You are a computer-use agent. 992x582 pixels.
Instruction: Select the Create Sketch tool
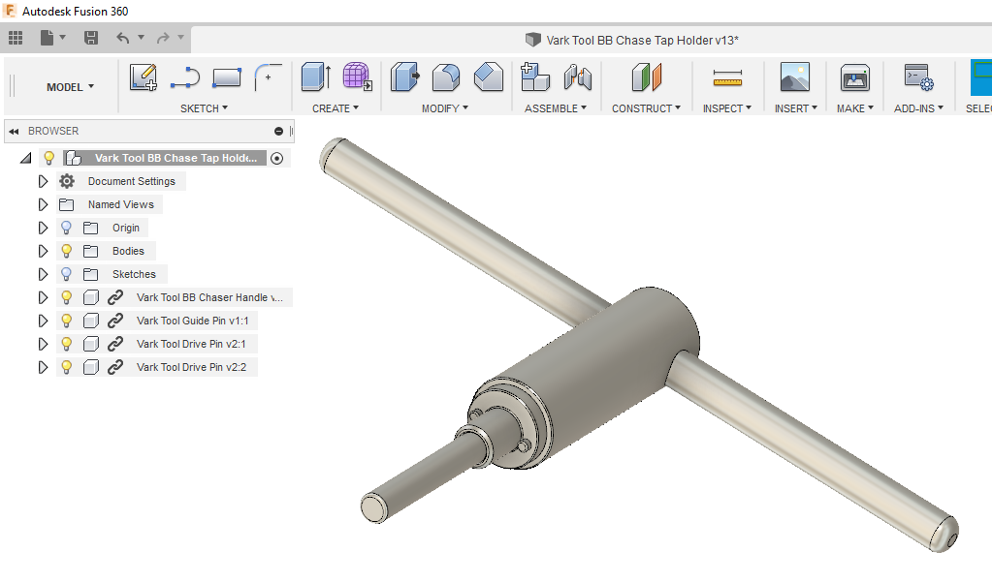144,77
